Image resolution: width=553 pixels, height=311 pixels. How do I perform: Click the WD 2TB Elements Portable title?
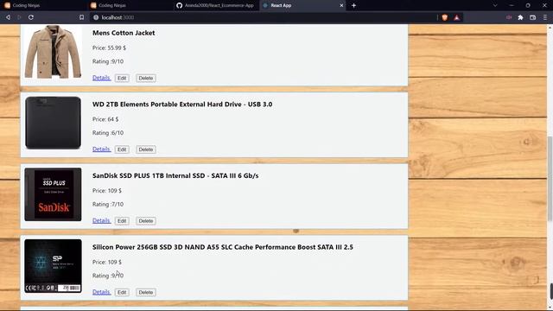(x=182, y=105)
